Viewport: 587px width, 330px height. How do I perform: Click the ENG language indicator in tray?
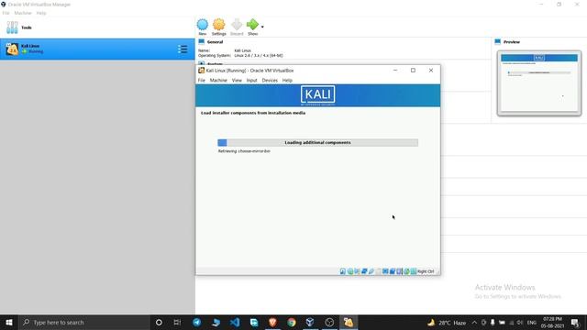(532, 323)
